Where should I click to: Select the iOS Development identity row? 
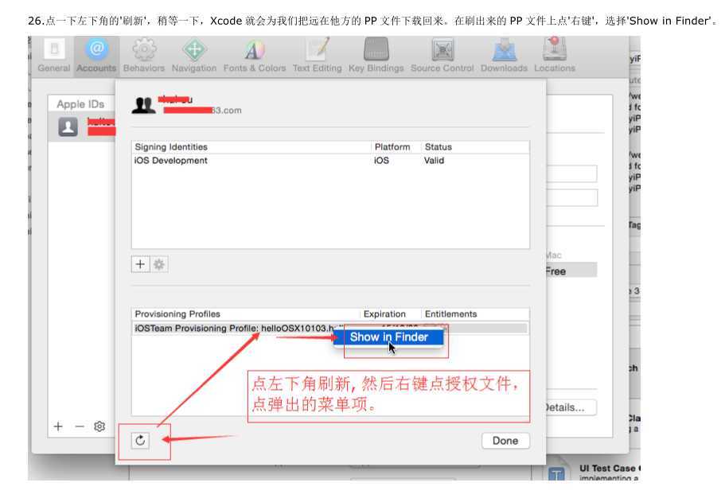pyautogui.click(x=330, y=161)
